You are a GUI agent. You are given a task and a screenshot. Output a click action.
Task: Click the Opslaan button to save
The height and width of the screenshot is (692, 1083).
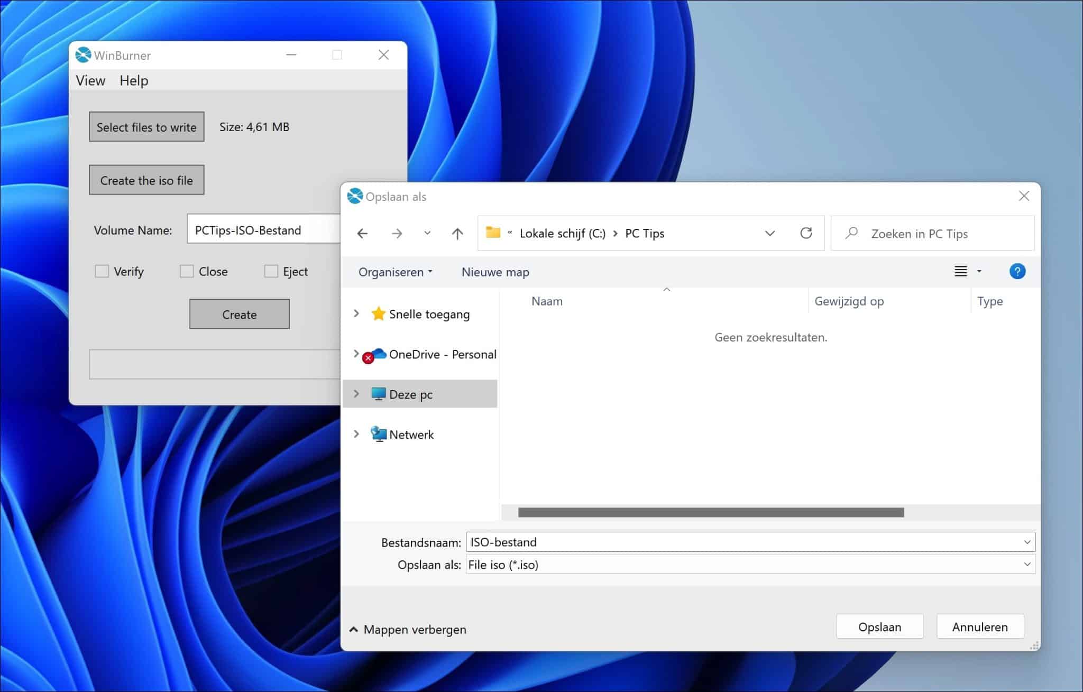879,626
